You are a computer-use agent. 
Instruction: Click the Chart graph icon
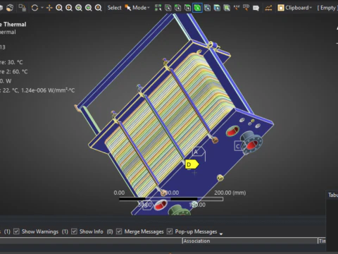click(268, 8)
